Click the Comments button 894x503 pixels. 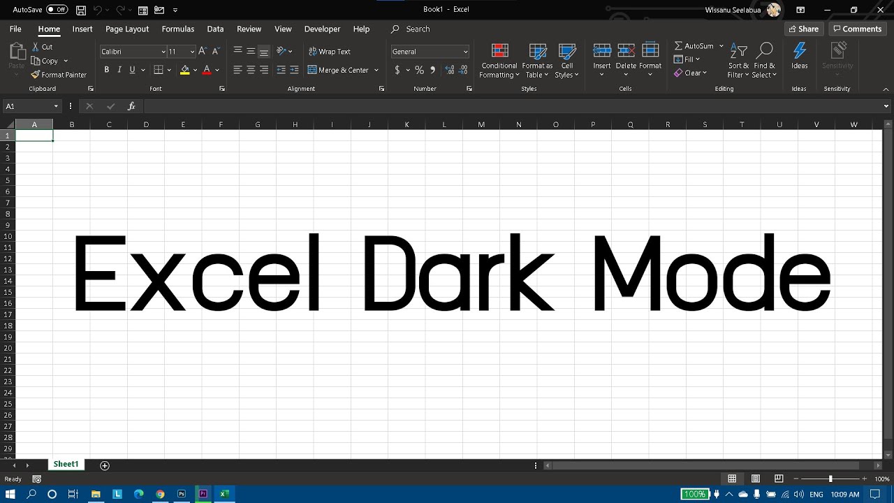(x=857, y=29)
